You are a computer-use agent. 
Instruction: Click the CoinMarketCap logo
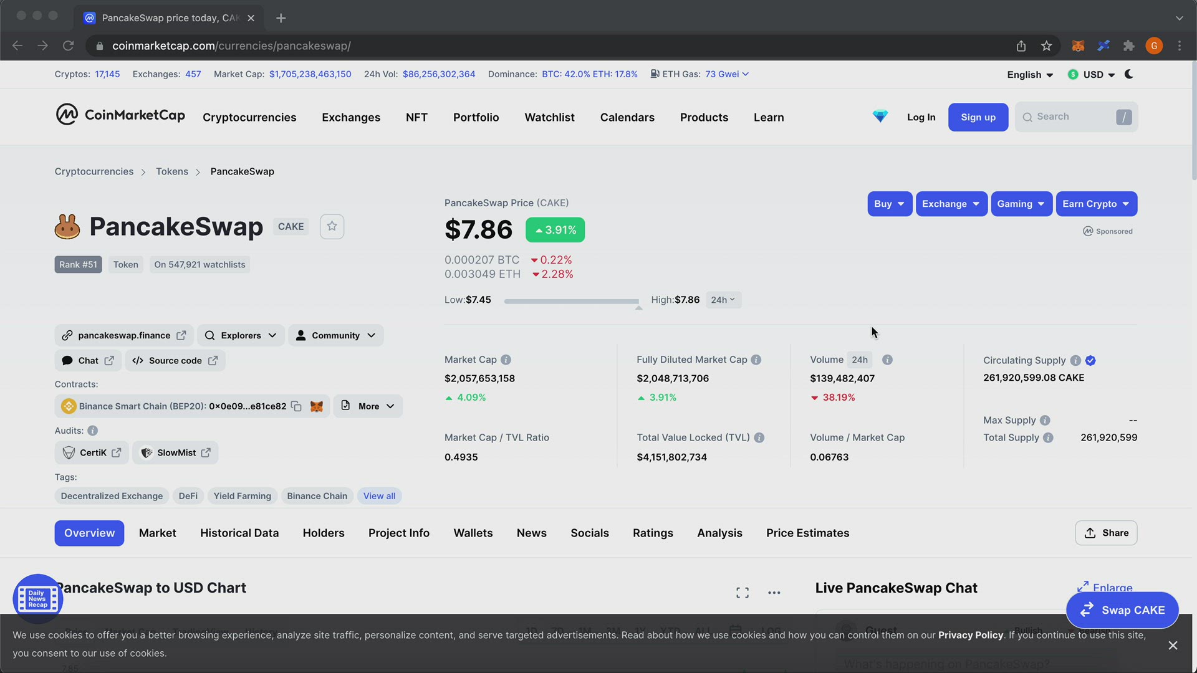(x=120, y=115)
